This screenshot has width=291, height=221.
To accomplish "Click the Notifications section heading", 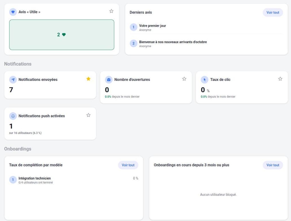I will [x=18, y=64].
